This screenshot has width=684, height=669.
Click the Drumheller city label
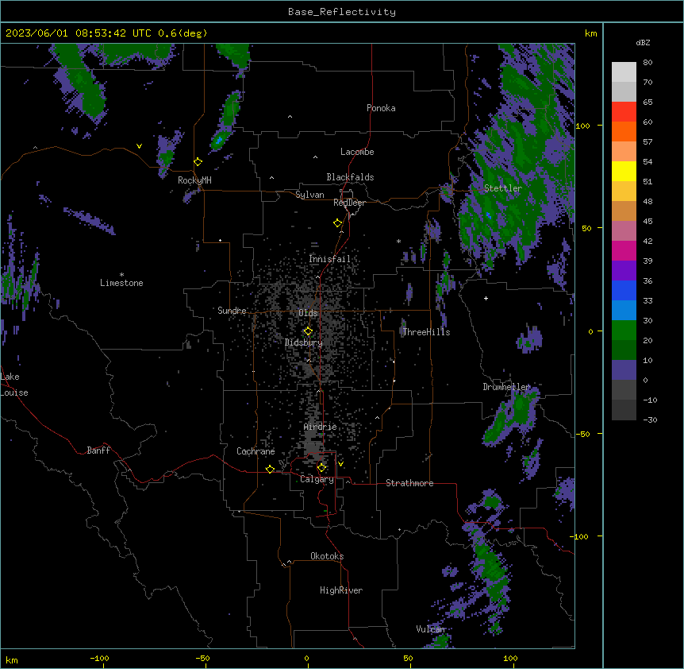(x=506, y=387)
